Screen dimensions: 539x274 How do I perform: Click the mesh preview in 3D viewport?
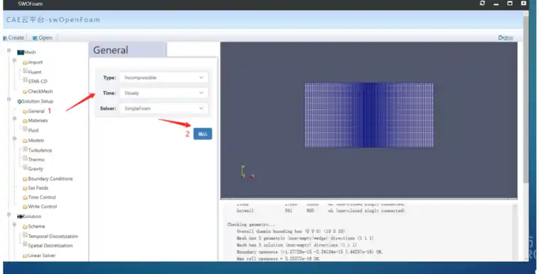pyautogui.click(x=369, y=115)
